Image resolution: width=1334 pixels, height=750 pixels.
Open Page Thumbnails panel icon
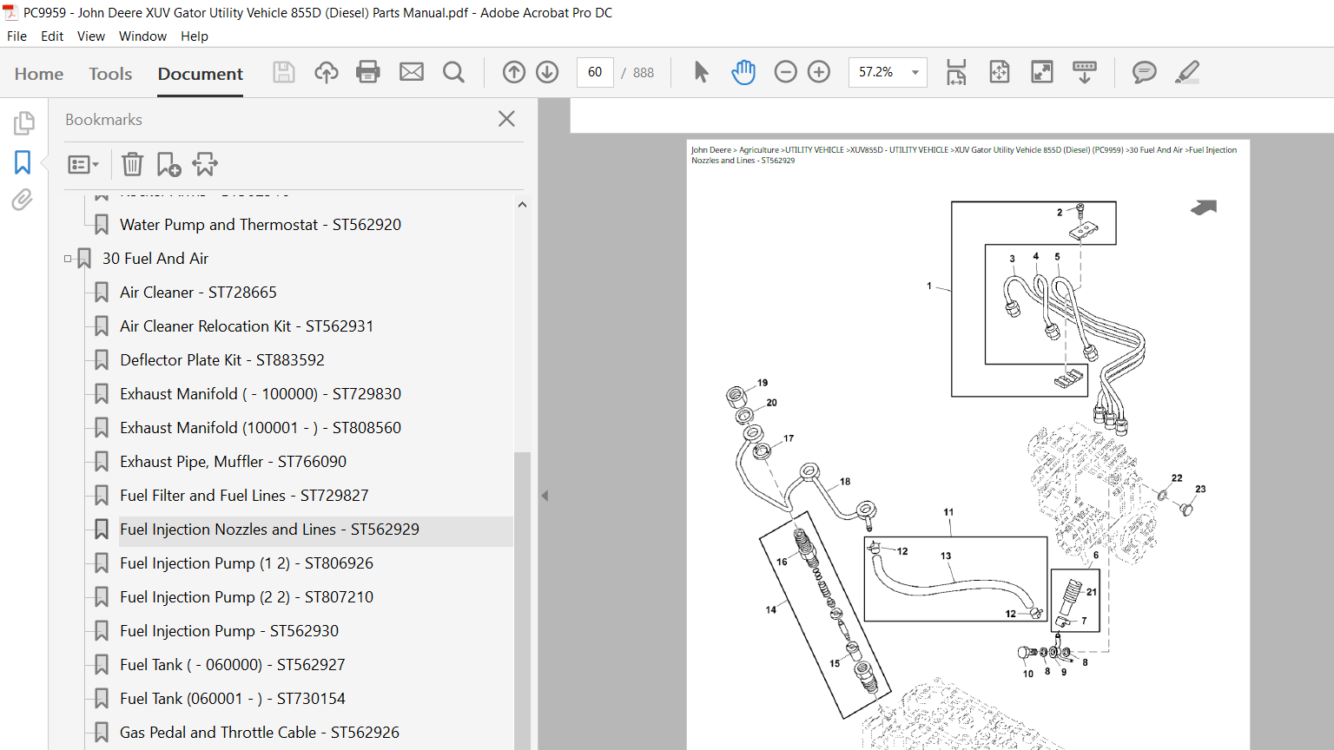[23, 123]
